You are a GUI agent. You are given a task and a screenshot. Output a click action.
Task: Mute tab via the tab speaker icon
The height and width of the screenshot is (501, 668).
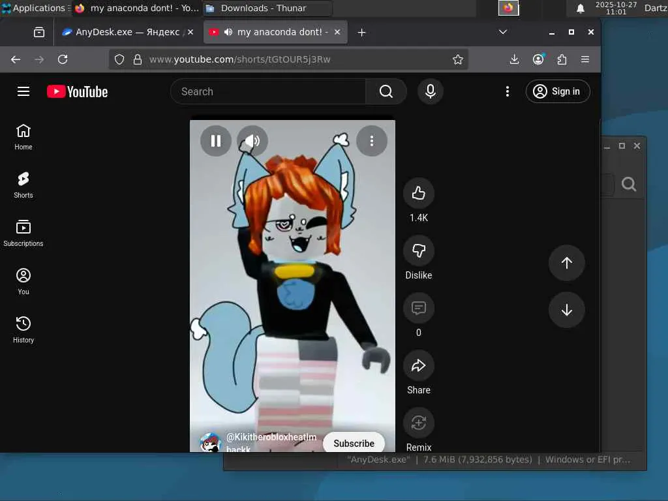[228, 32]
